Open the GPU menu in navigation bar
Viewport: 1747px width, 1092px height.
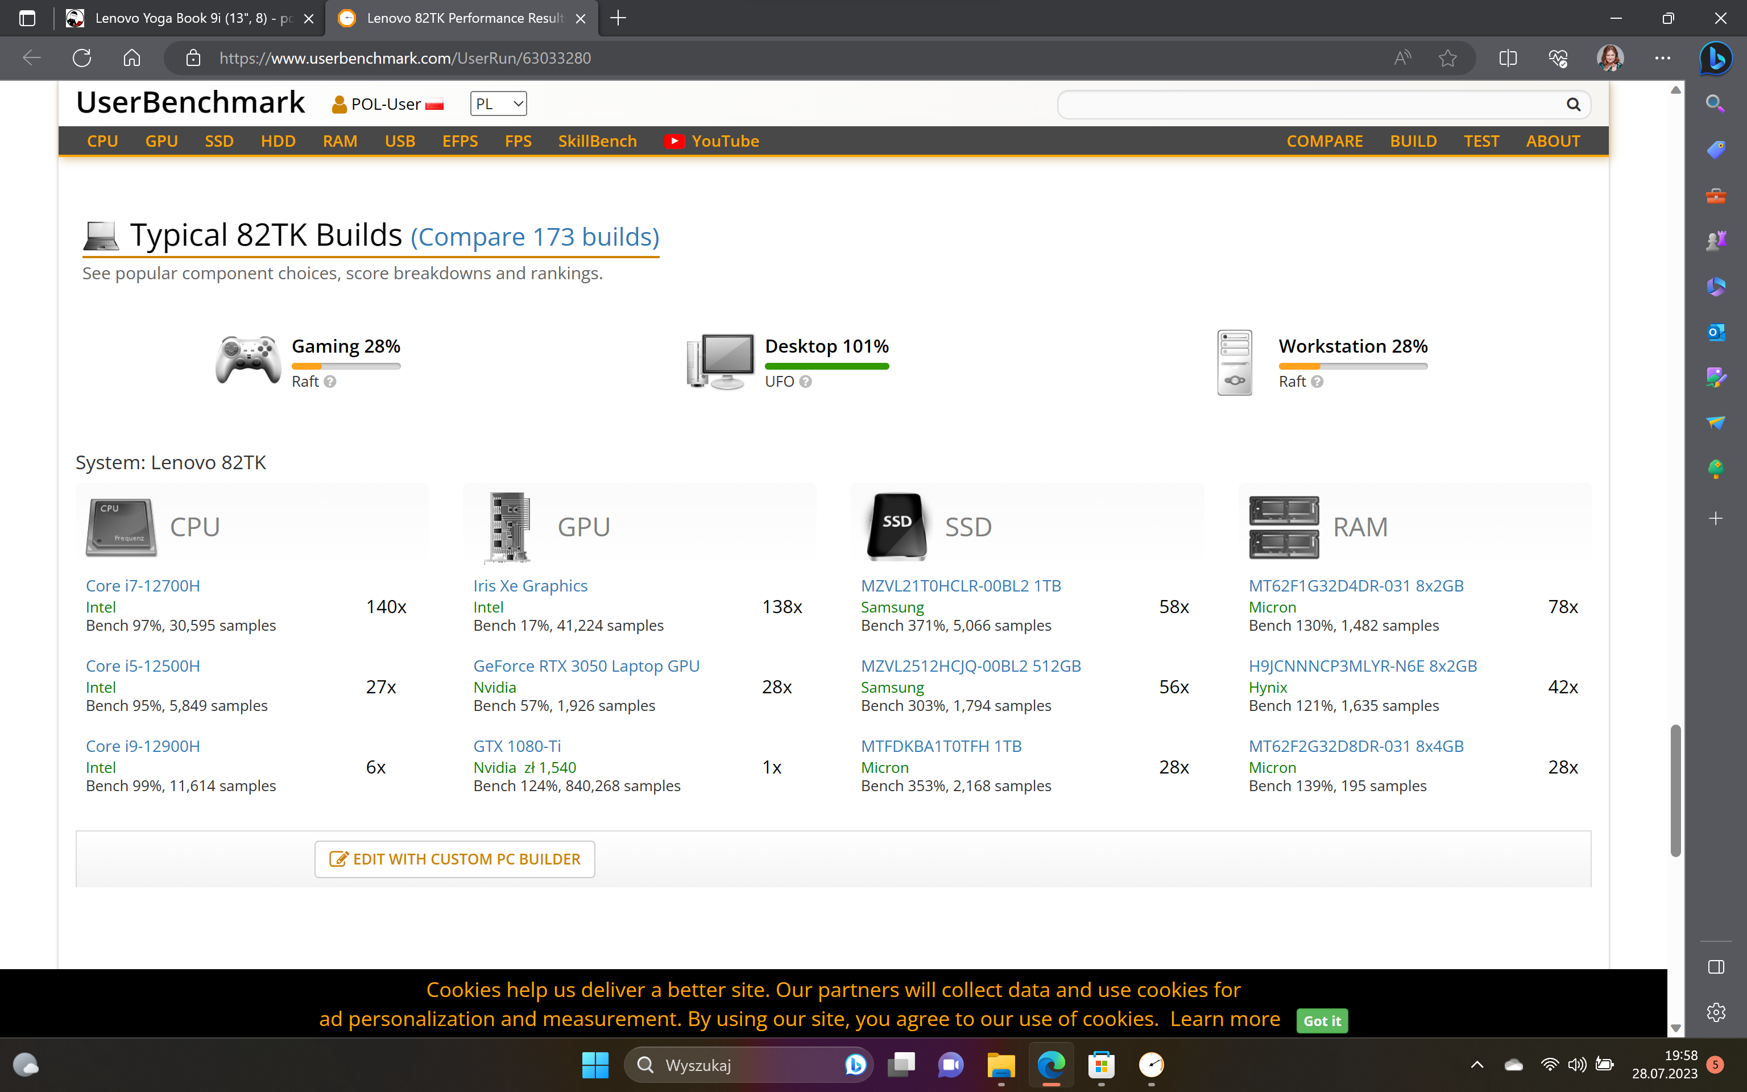coord(162,141)
